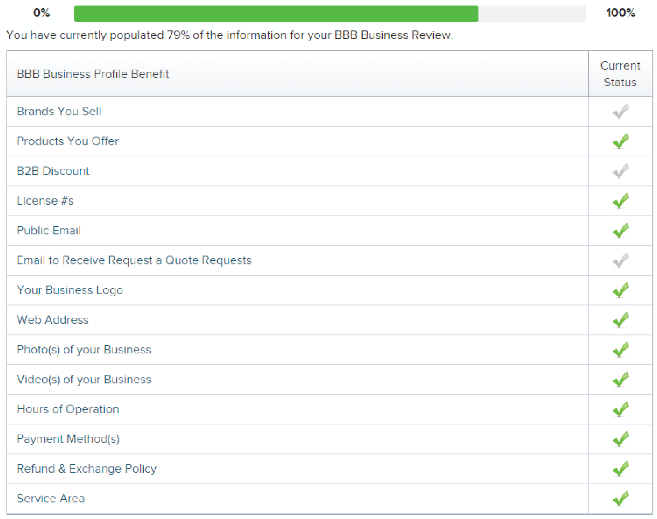
Task: Open the Web Address link
Action: point(53,320)
